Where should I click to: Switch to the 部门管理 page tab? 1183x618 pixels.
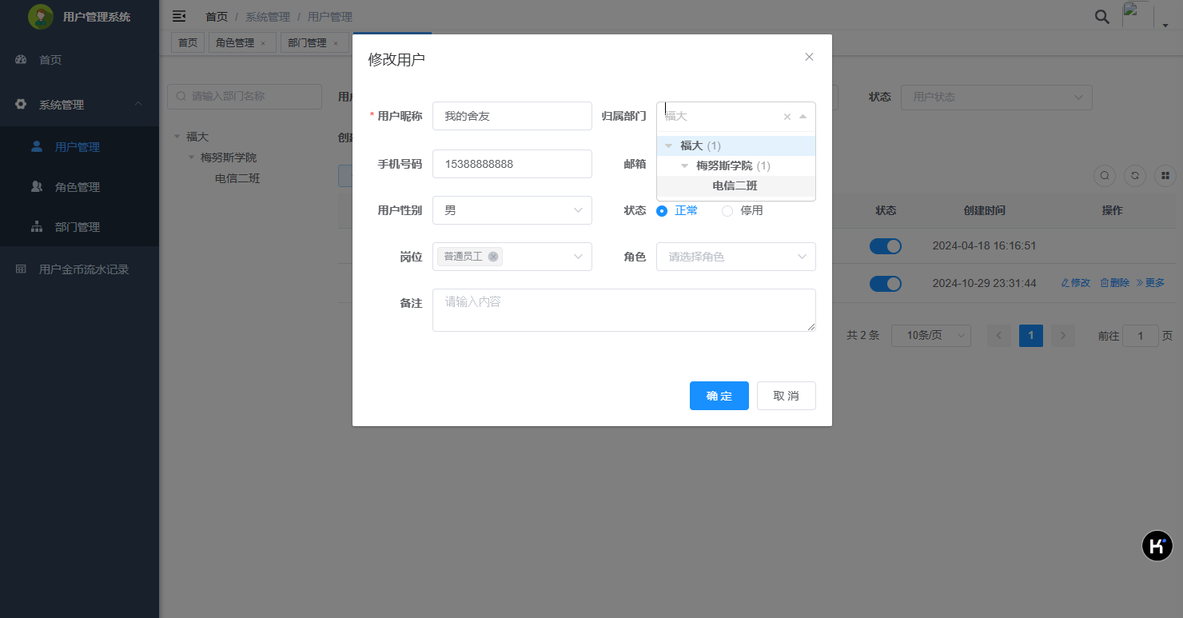[x=307, y=43]
